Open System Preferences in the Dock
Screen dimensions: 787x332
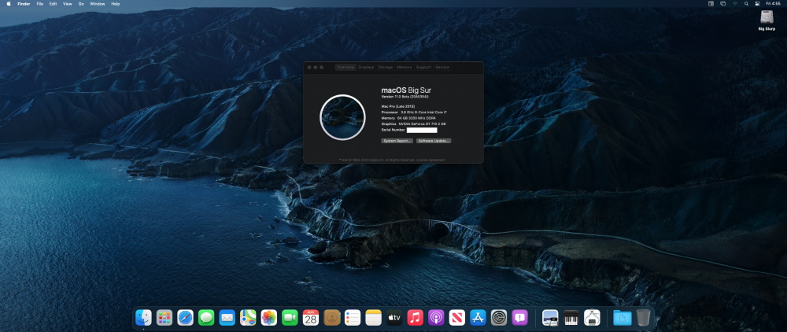(499, 318)
